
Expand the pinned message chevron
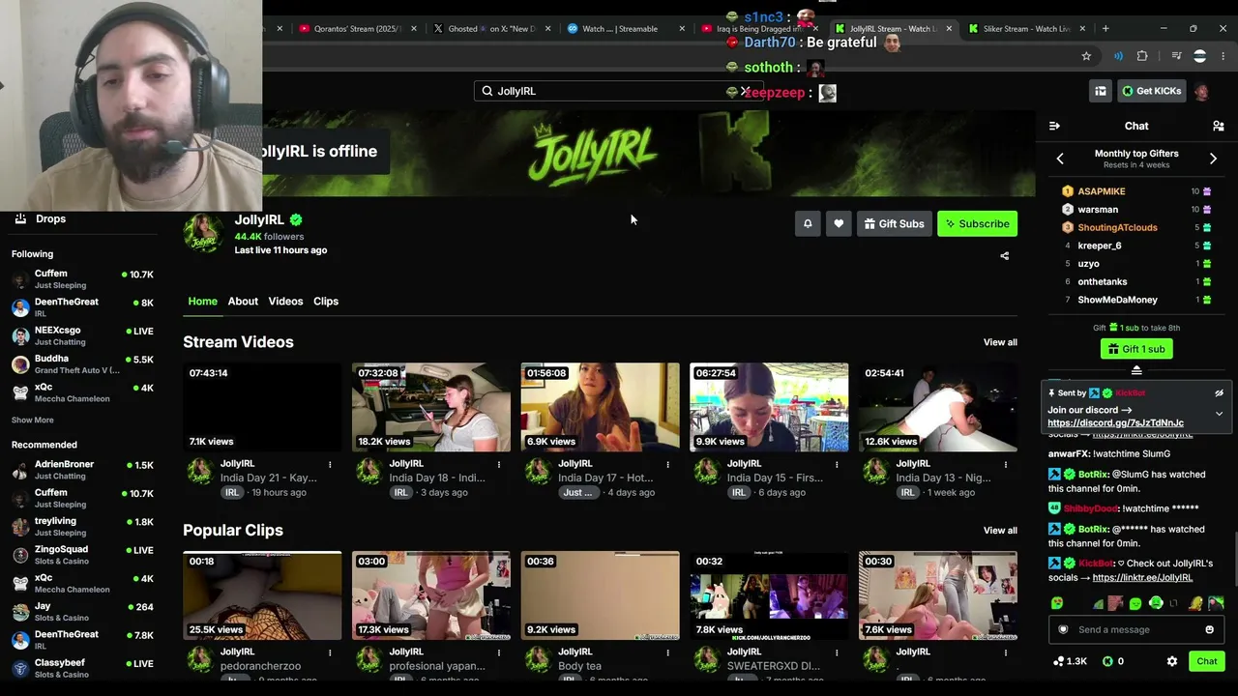click(x=1219, y=414)
